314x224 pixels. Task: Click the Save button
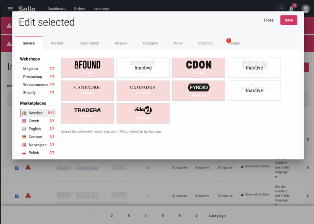(288, 20)
